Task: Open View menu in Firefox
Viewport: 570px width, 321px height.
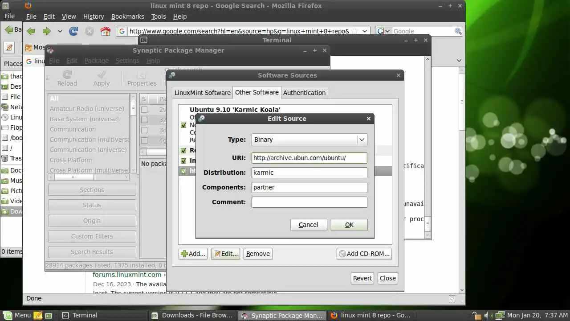Action: click(69, 16)
